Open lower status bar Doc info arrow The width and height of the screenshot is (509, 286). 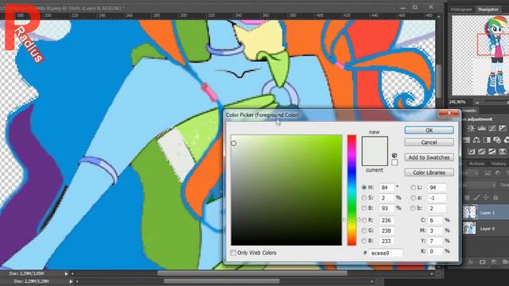click(x=71, y=281)
